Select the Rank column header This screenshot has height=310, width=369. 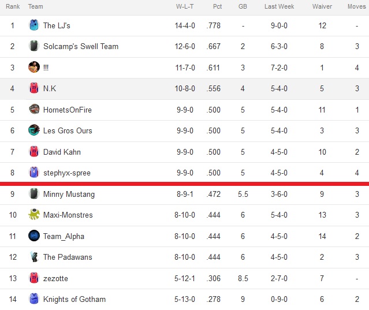tap(13, 6)
